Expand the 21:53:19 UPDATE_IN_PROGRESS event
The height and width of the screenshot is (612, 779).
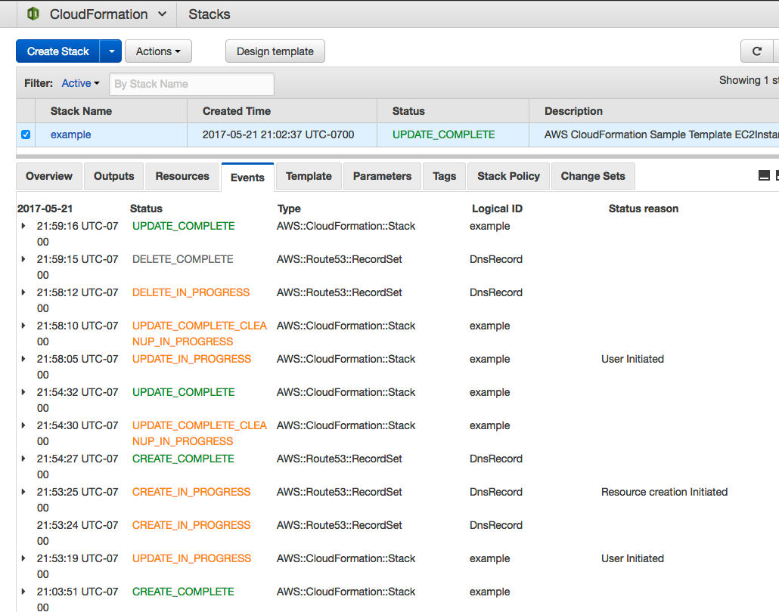[23, 558]
